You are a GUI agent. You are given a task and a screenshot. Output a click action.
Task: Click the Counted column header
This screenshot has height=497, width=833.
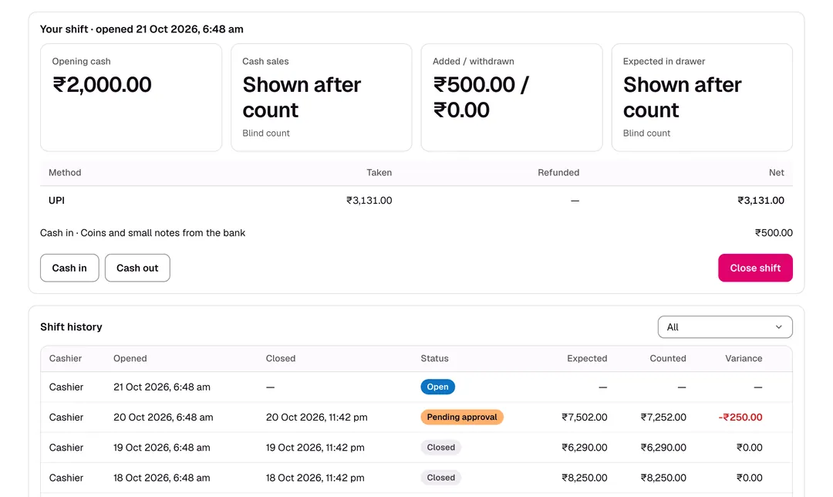pos(668,358)
